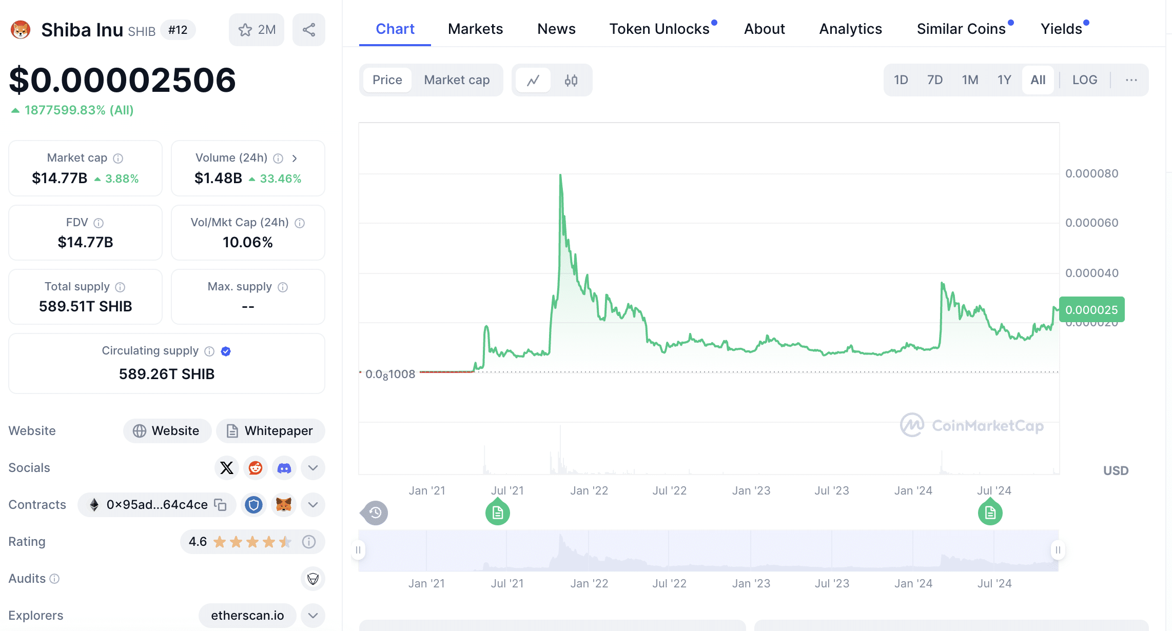Open Volume (24h) details chevron
Screen dimensions: 1172x631
[x=295, y=158]
